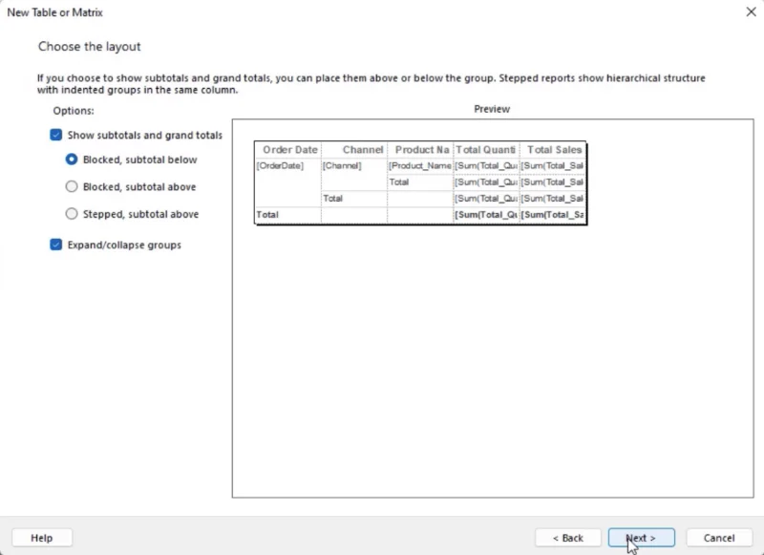This screenshot has width=764, height=555.
Task: Close the wizard dialog window
Action: coord(751,11)
